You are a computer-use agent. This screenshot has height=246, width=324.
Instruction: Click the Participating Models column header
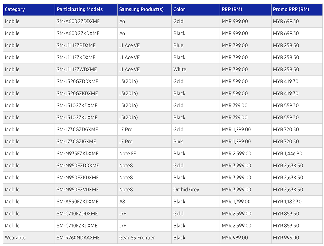(80, 9)
